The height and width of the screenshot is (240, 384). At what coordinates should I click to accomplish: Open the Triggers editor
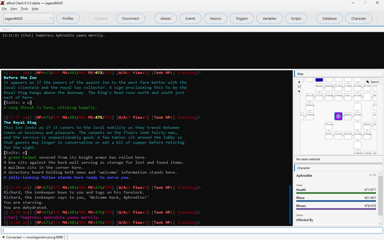[242, 18]
